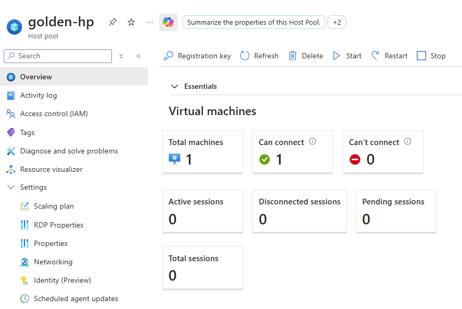Click the info icon beside Can't connect
Screen dimensions: 462x309
408,141
